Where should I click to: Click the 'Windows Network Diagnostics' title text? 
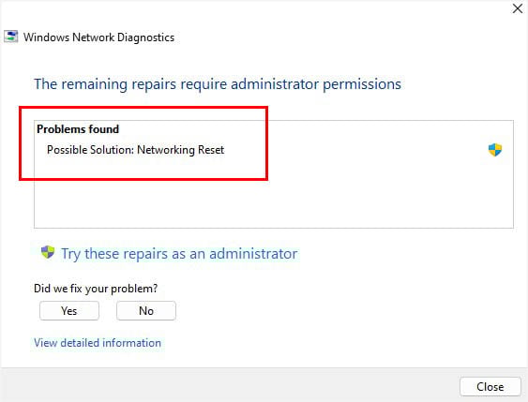click(x=99, y=37)
